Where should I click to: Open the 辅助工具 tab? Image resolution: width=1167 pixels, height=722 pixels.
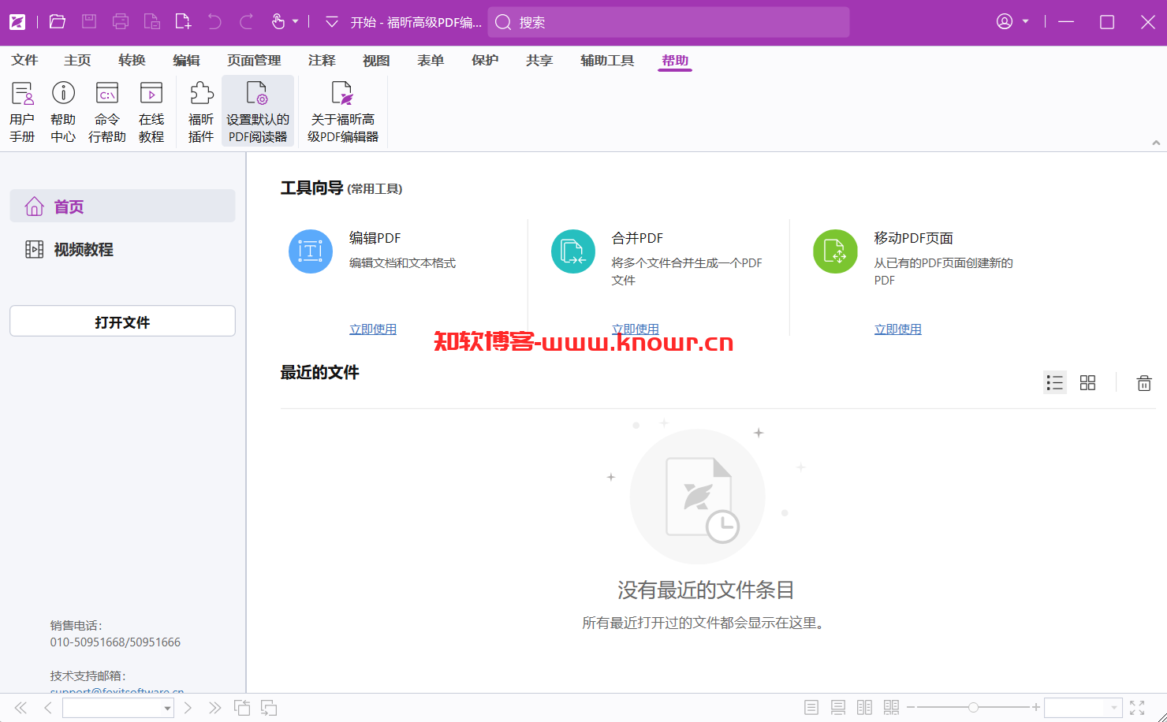607,61
